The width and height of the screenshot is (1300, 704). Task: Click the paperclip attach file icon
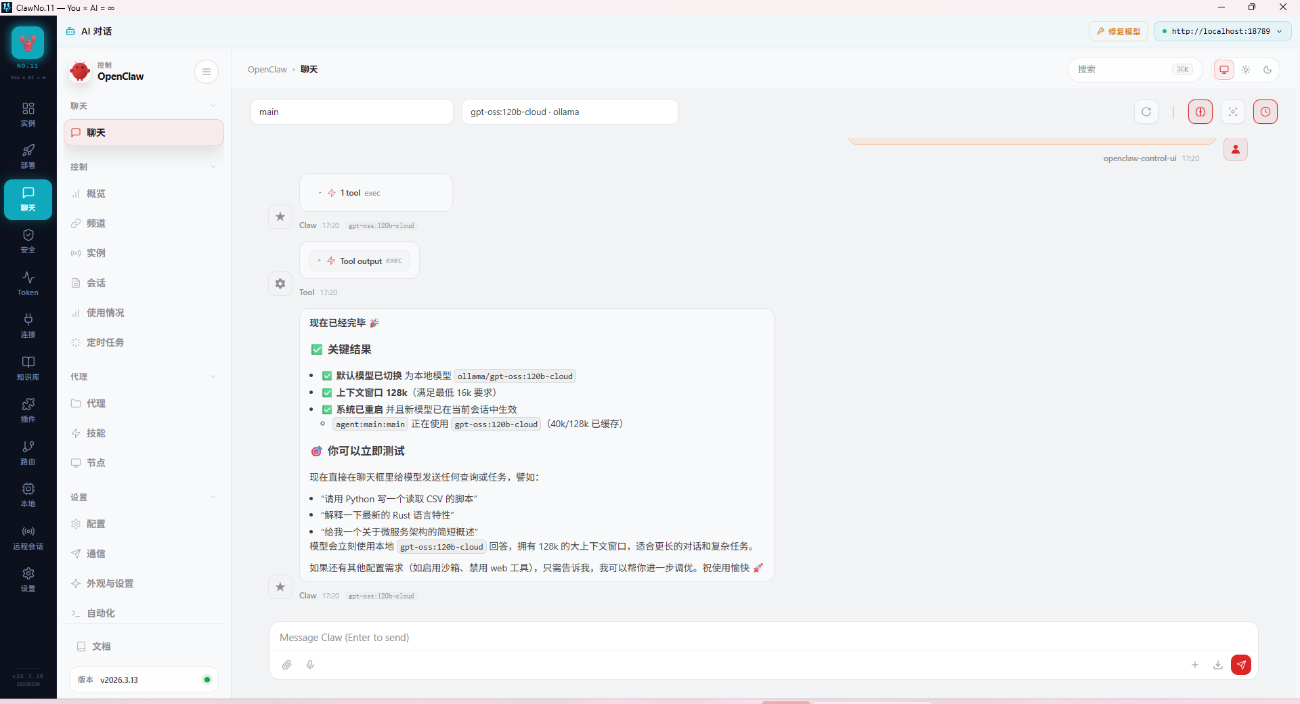[x=287, y=665]
